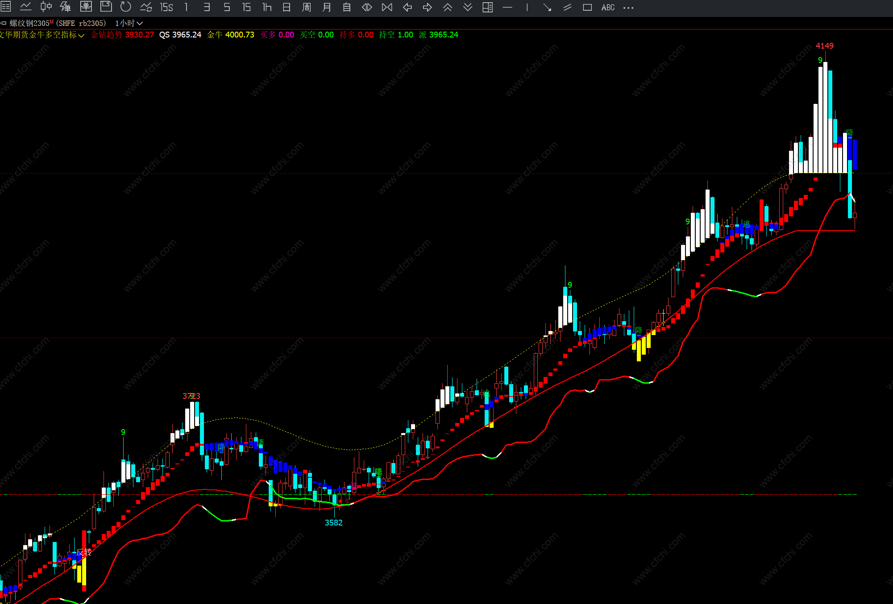Open the 1小时 period dropdown
893x604 pixels.
pos(129,23)
